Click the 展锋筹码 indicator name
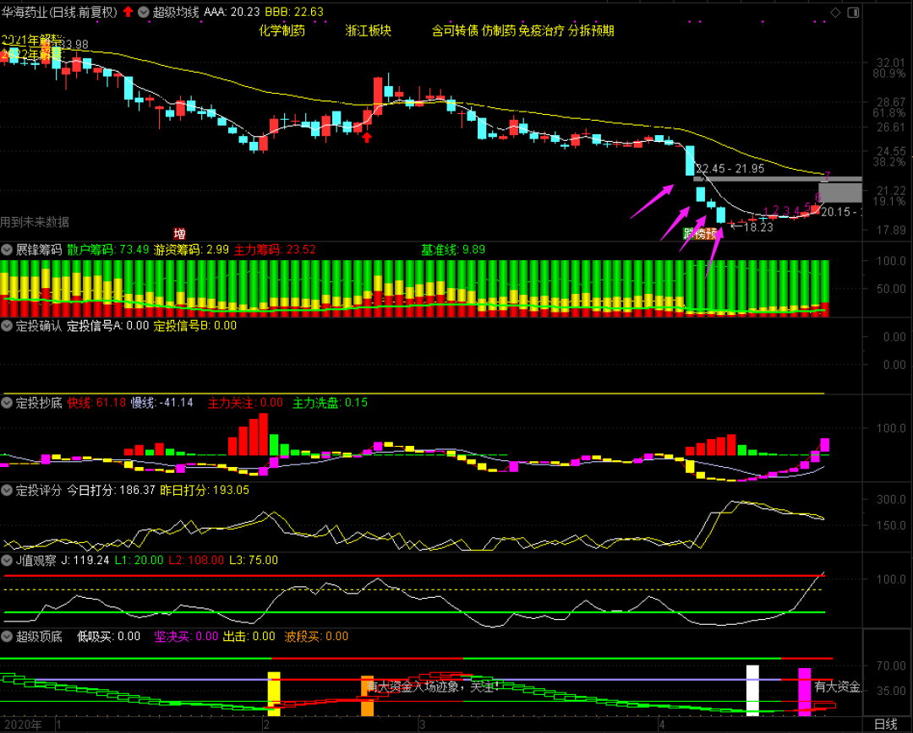The height and width of the screenshot is (733, 913). (38, 250)
